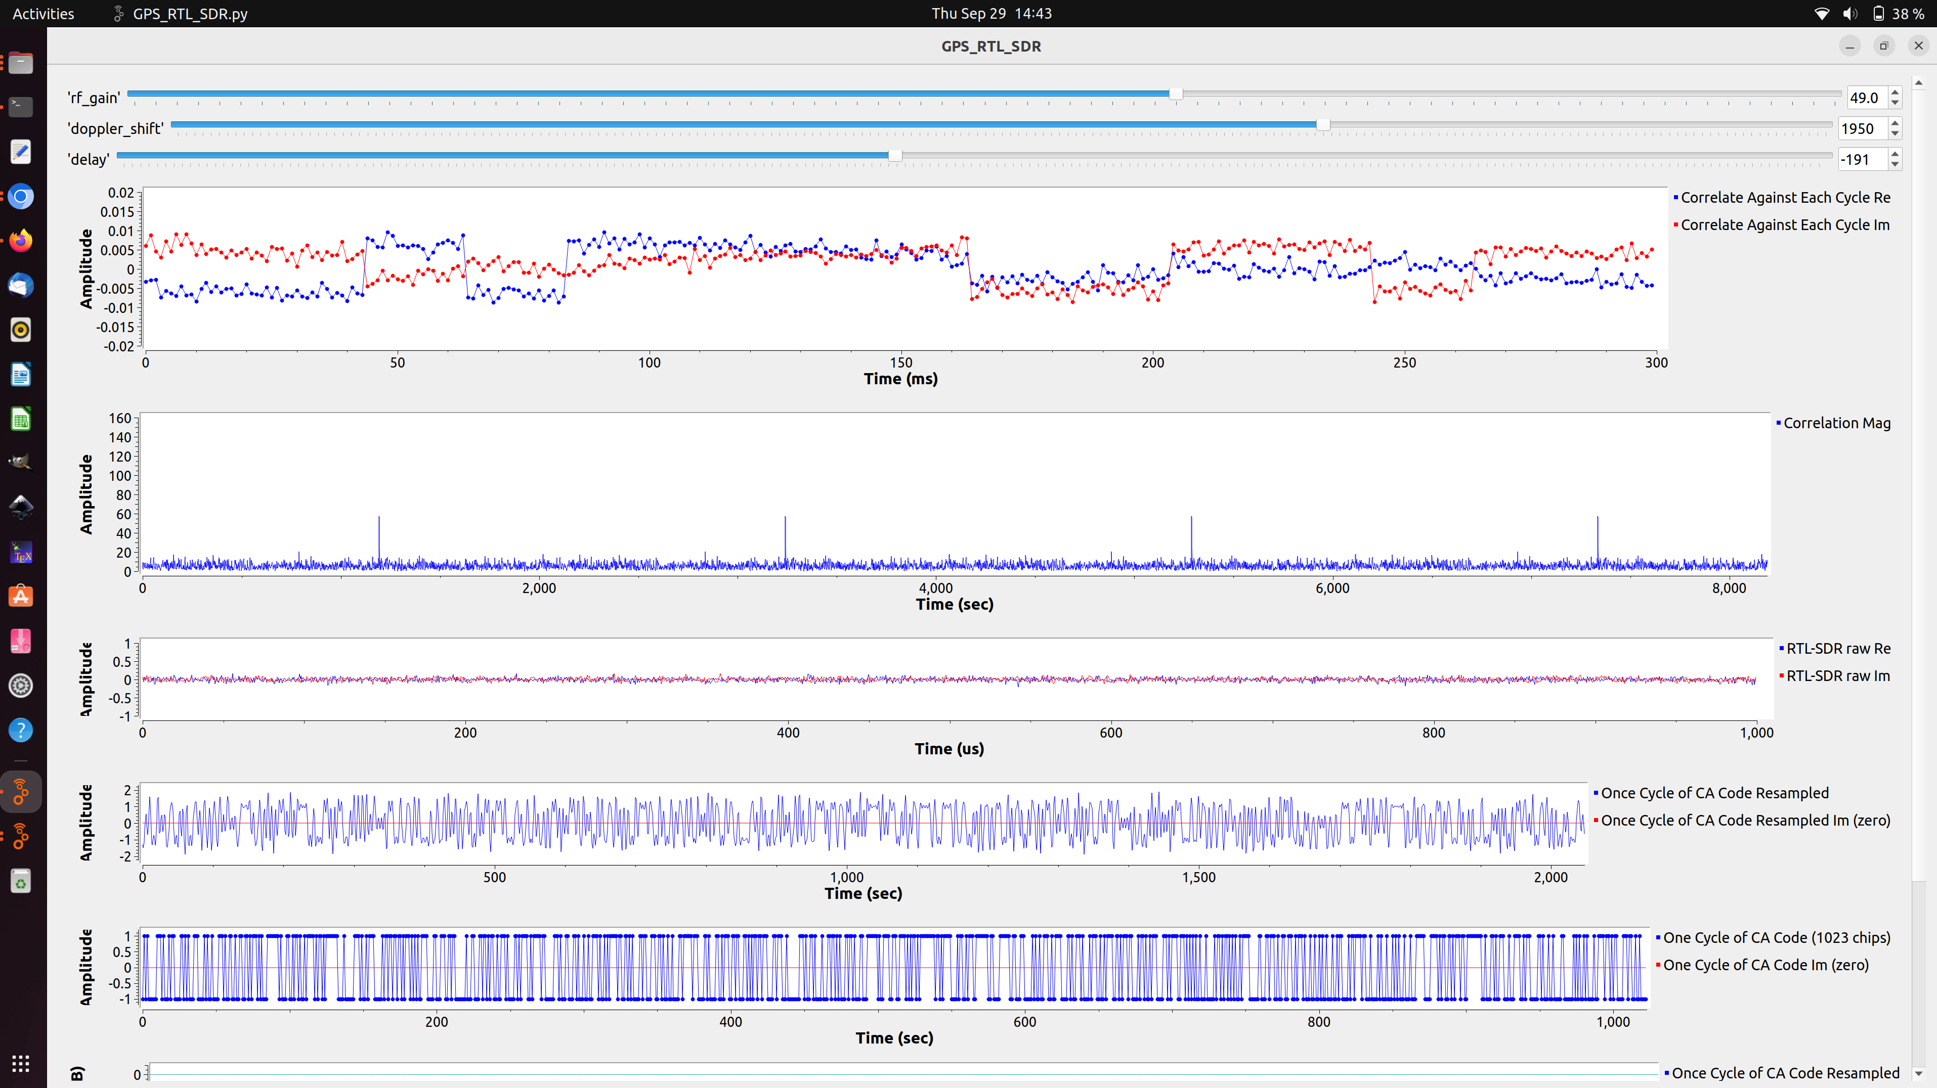This screenshot has width=1937, height=1088.
Task: Toggle the 'RTL-SDR raw Im' legend curve
Action: [x=1835, y=675]
